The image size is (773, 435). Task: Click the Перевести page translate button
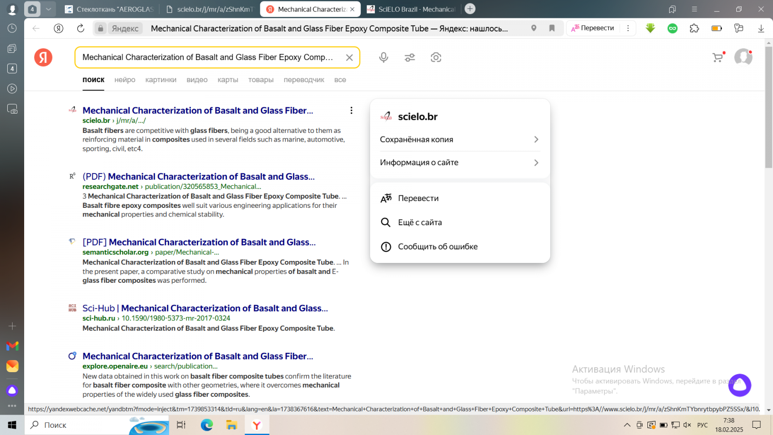pyautogui.click(x=593, y=28)
